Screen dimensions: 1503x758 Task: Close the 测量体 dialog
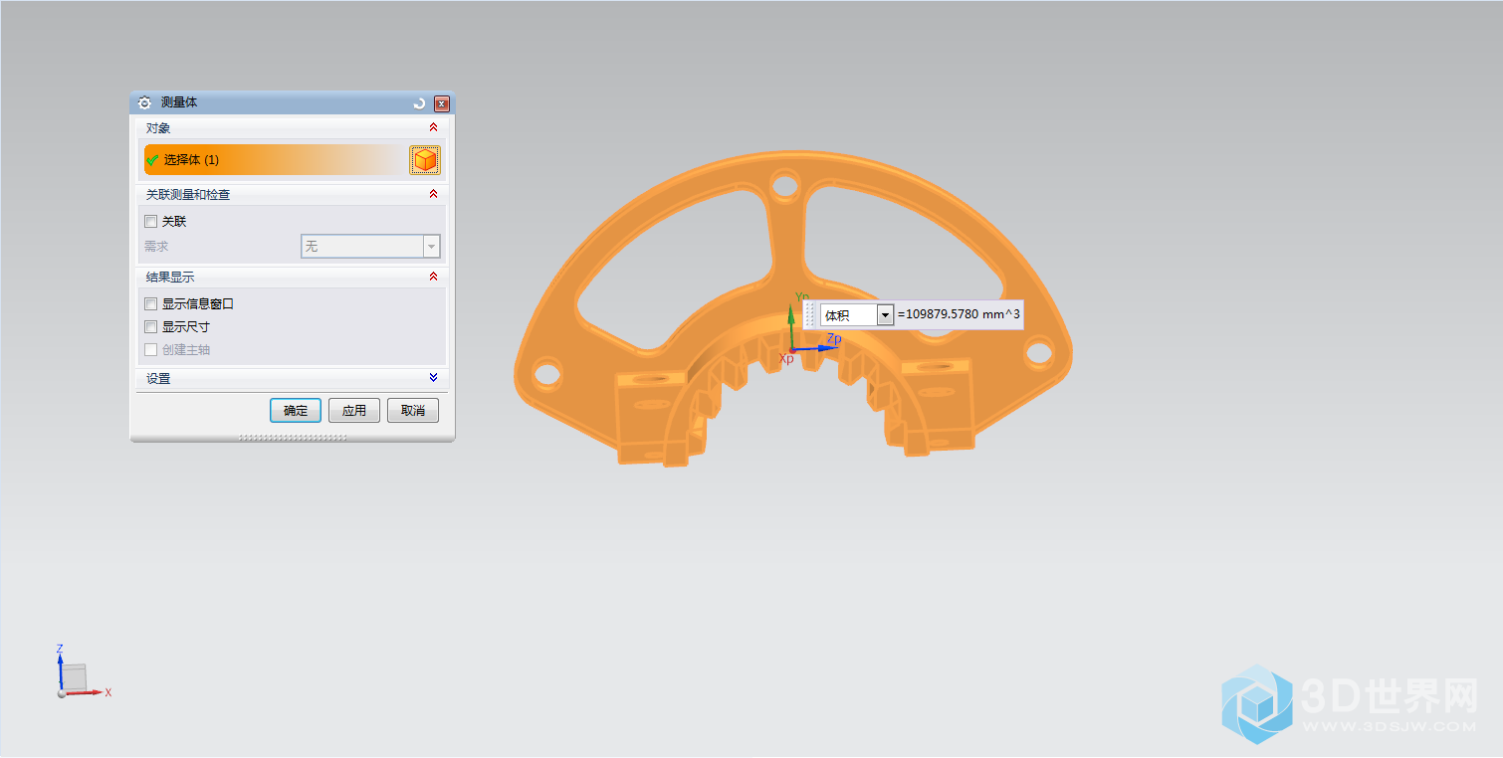coord(442,102)
